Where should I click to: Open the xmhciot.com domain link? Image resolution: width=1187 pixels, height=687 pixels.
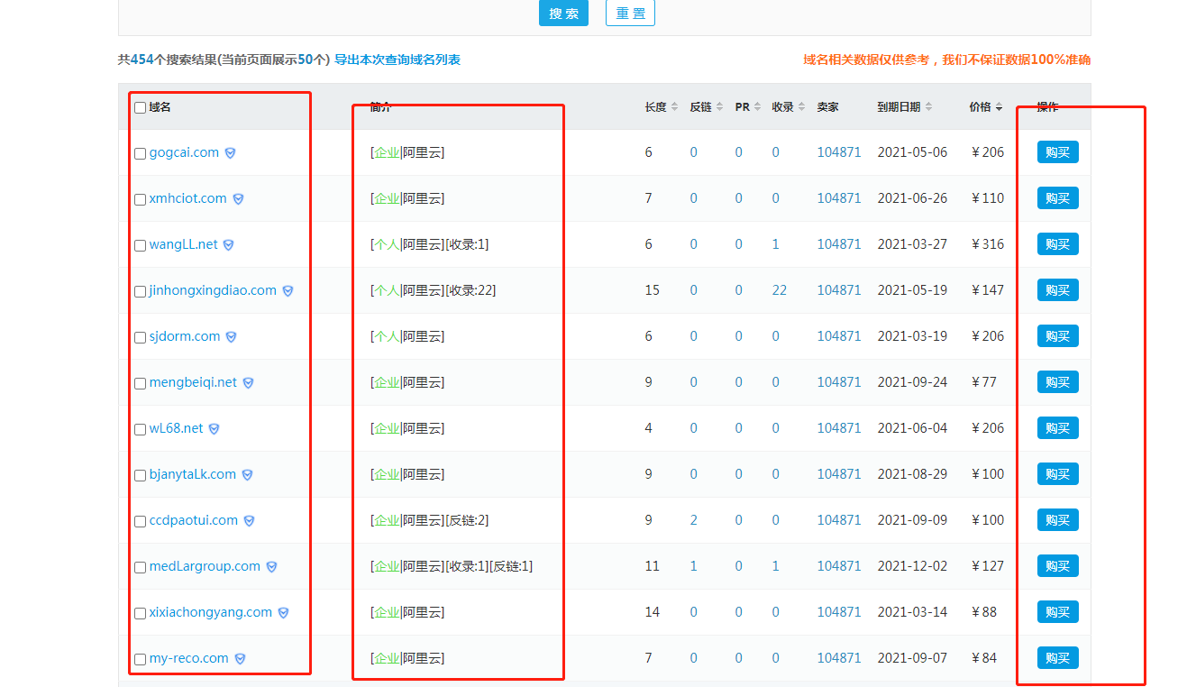(188, 198)
